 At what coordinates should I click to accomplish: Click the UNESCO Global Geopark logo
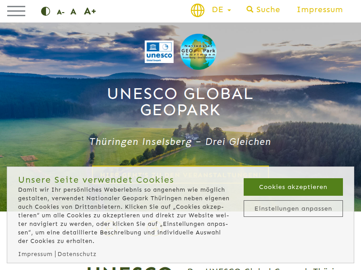pyautogui.click(x=159, y=52)
